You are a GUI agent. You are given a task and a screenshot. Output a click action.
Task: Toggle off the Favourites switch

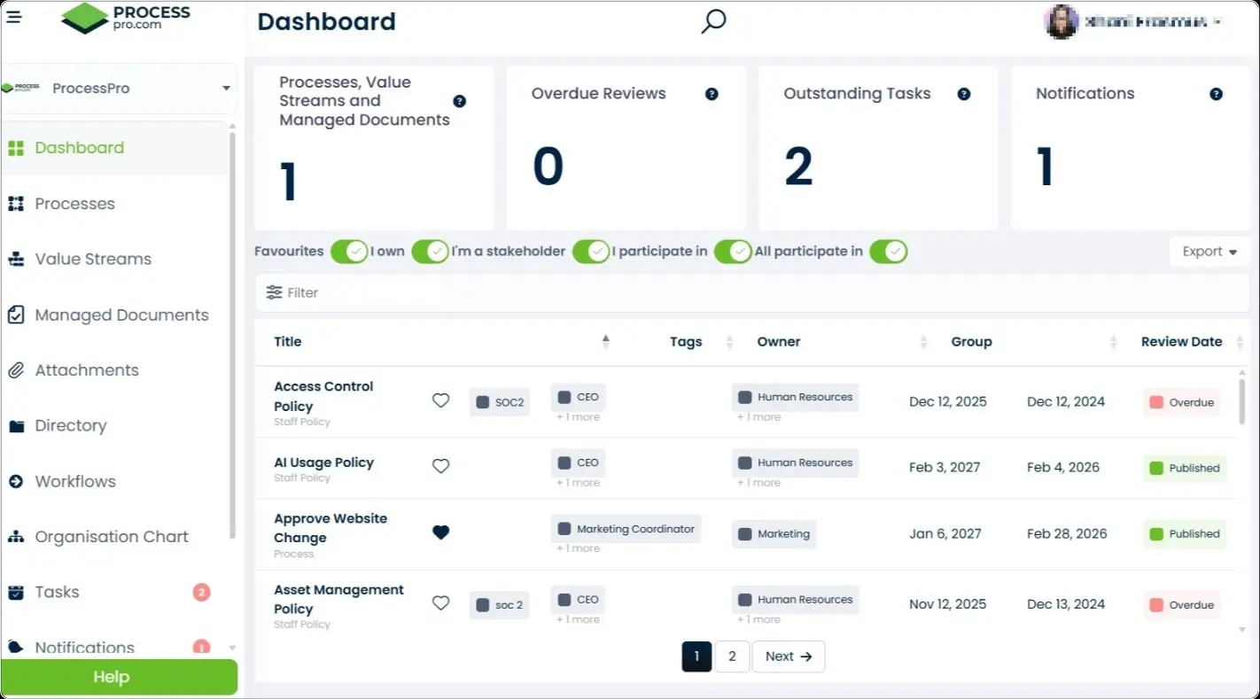click(x=349, y=252)
